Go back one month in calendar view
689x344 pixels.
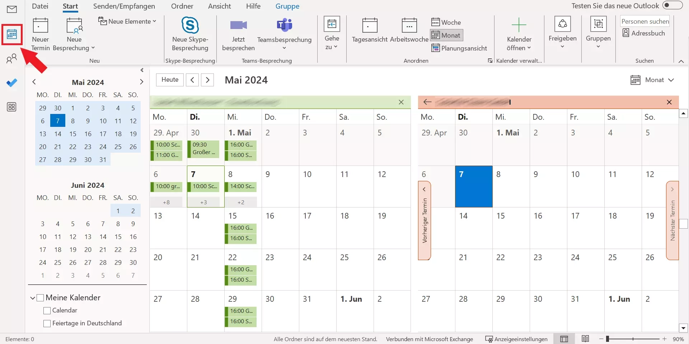coord(192,80)
